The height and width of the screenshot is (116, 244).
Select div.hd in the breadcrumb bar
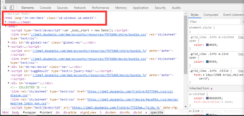pyautogui.click(x=137, y=112)
